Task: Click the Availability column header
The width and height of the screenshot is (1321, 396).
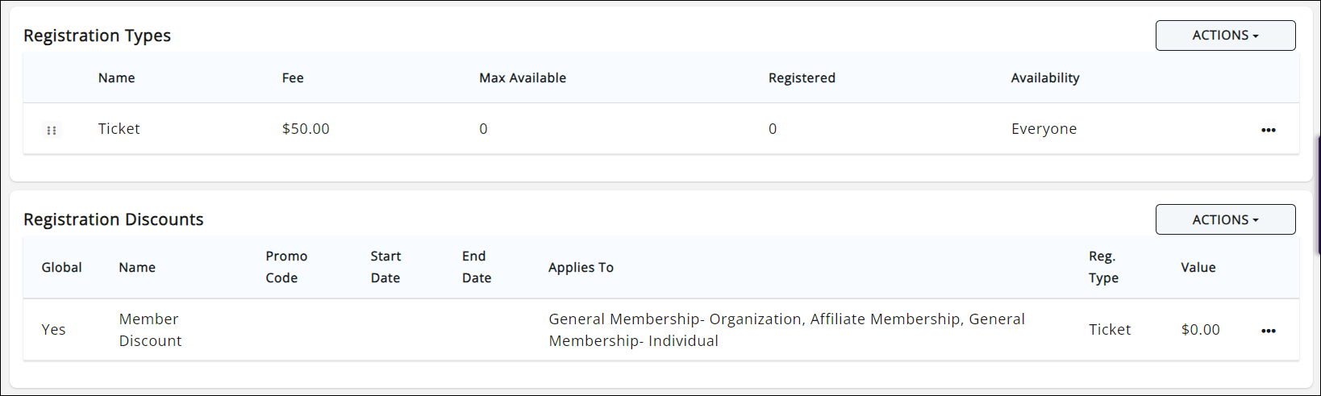Action: pos(1045,78)
